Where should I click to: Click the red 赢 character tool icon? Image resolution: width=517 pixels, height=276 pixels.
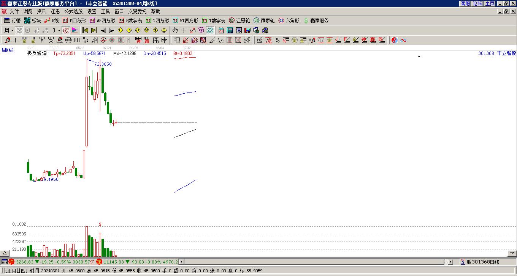147,40
